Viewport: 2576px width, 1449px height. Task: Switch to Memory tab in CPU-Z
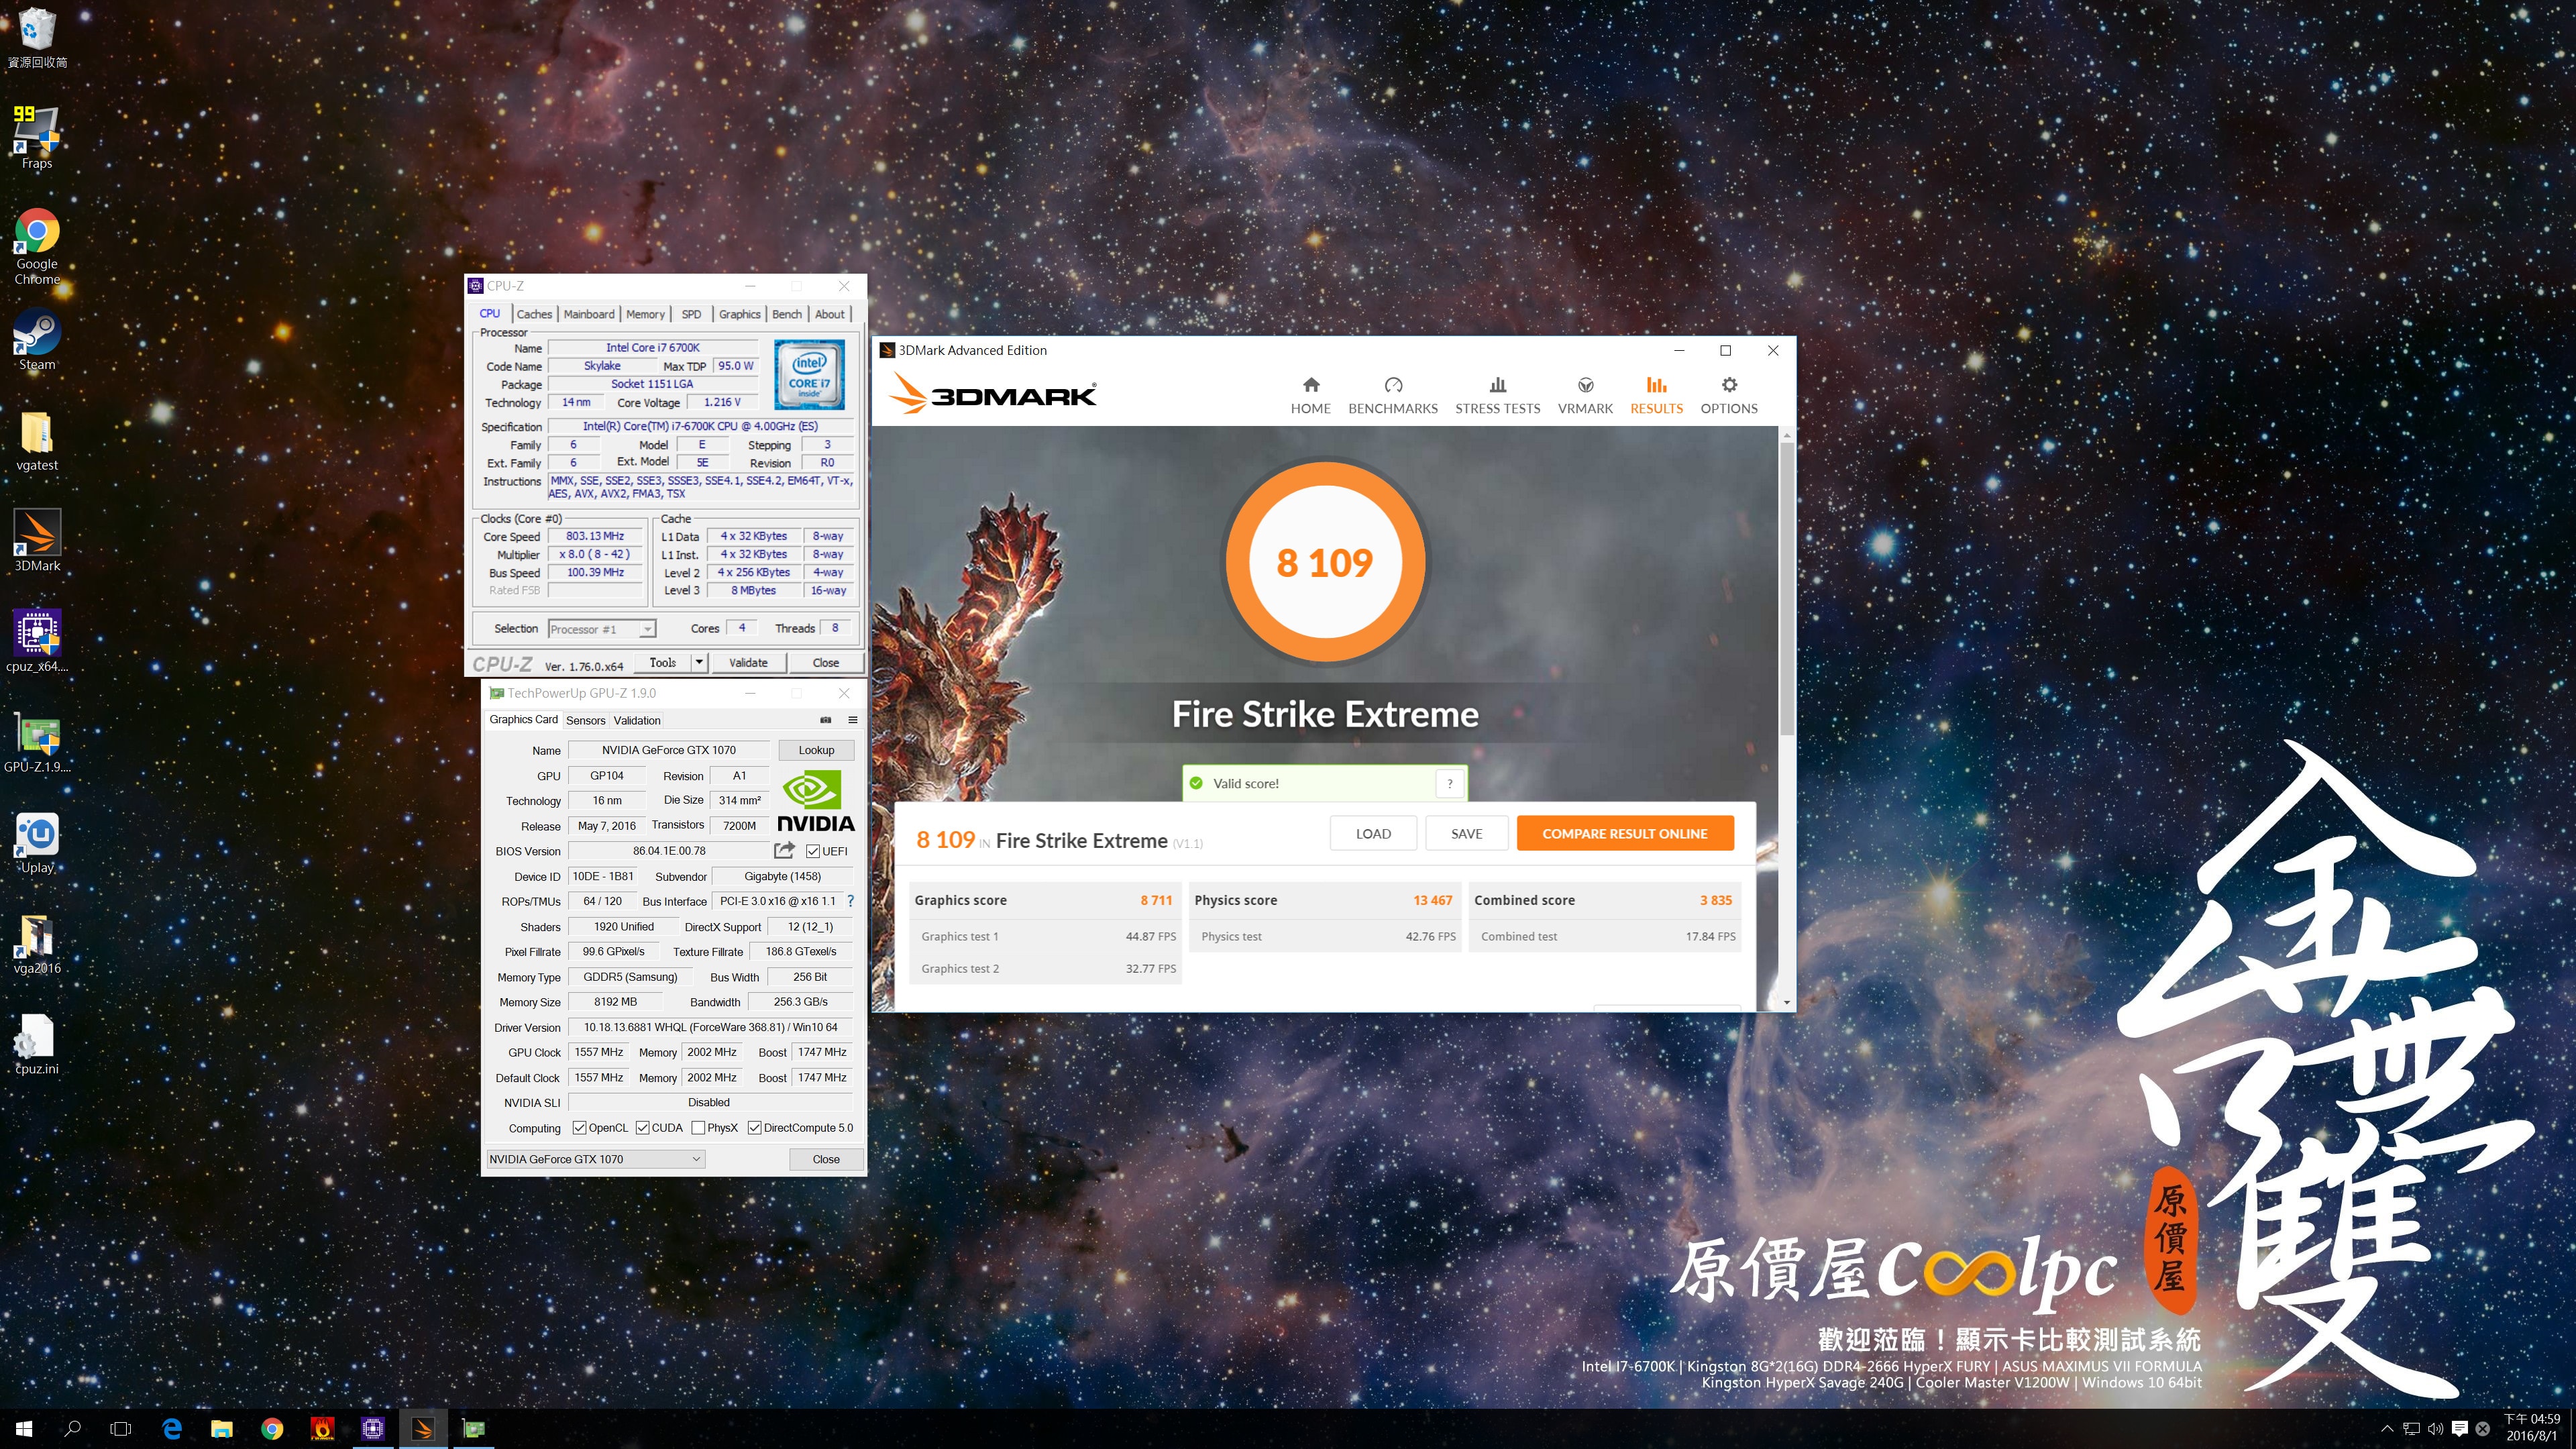[x=645, y=314]
